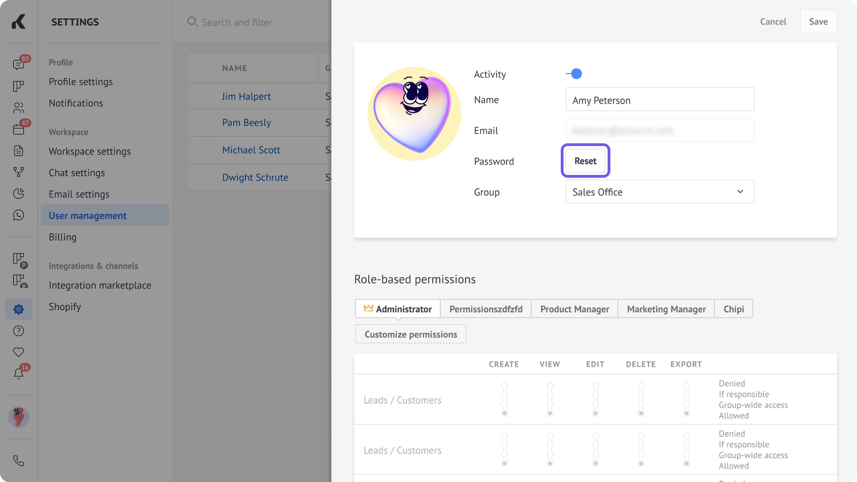Check the box next to Michael Scott
Screen dimensions: 857x482
pos(208,150)
